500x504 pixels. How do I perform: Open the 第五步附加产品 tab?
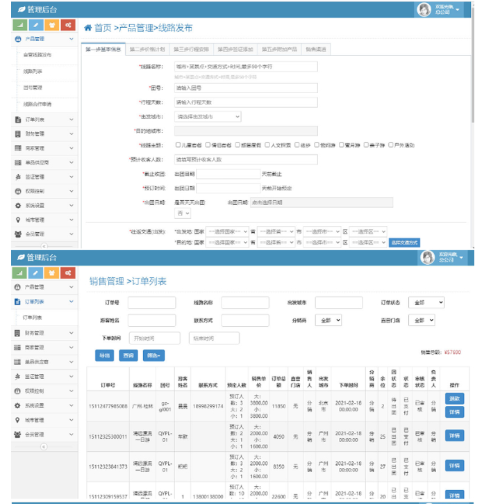[279, 49]
